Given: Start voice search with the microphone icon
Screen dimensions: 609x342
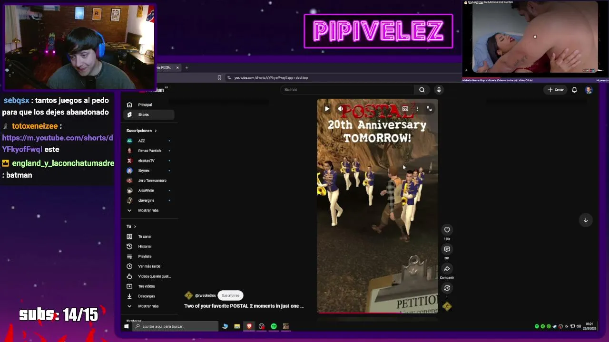Looking at the screenshot, I should (439, 89).
